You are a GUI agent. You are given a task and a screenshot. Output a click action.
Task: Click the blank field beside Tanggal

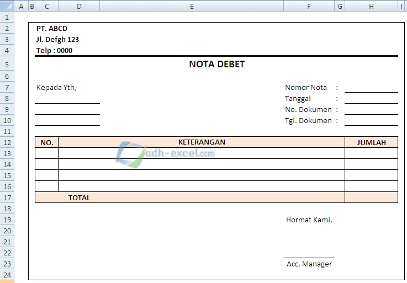pos(372,99)
